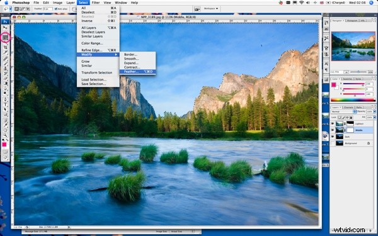Switch to the Channels tab
378x236 pixels.
348,108
